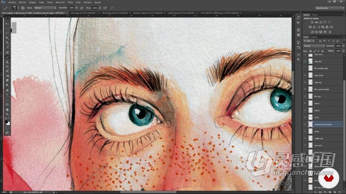
Task: Set the background color swatch
Action: point(8,123)
